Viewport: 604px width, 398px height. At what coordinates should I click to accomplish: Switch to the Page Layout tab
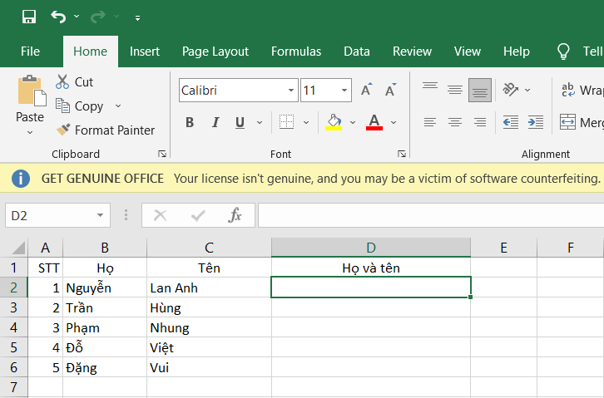point(215,52)
